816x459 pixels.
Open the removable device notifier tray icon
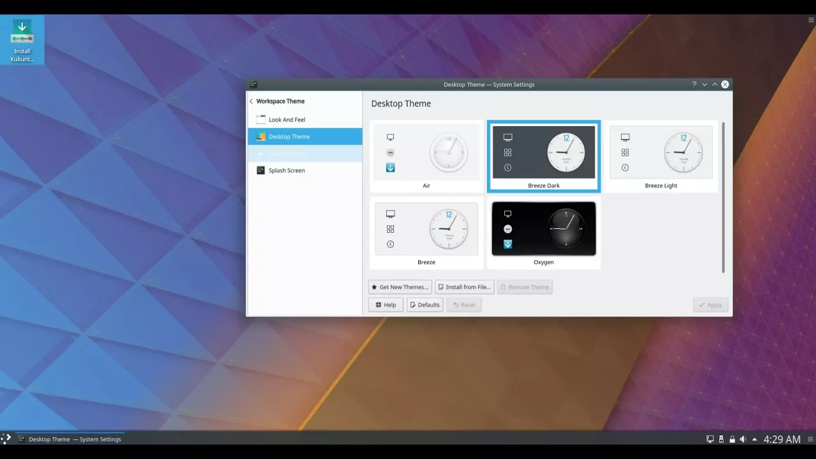pyautogui.click(x=721, y=439)
